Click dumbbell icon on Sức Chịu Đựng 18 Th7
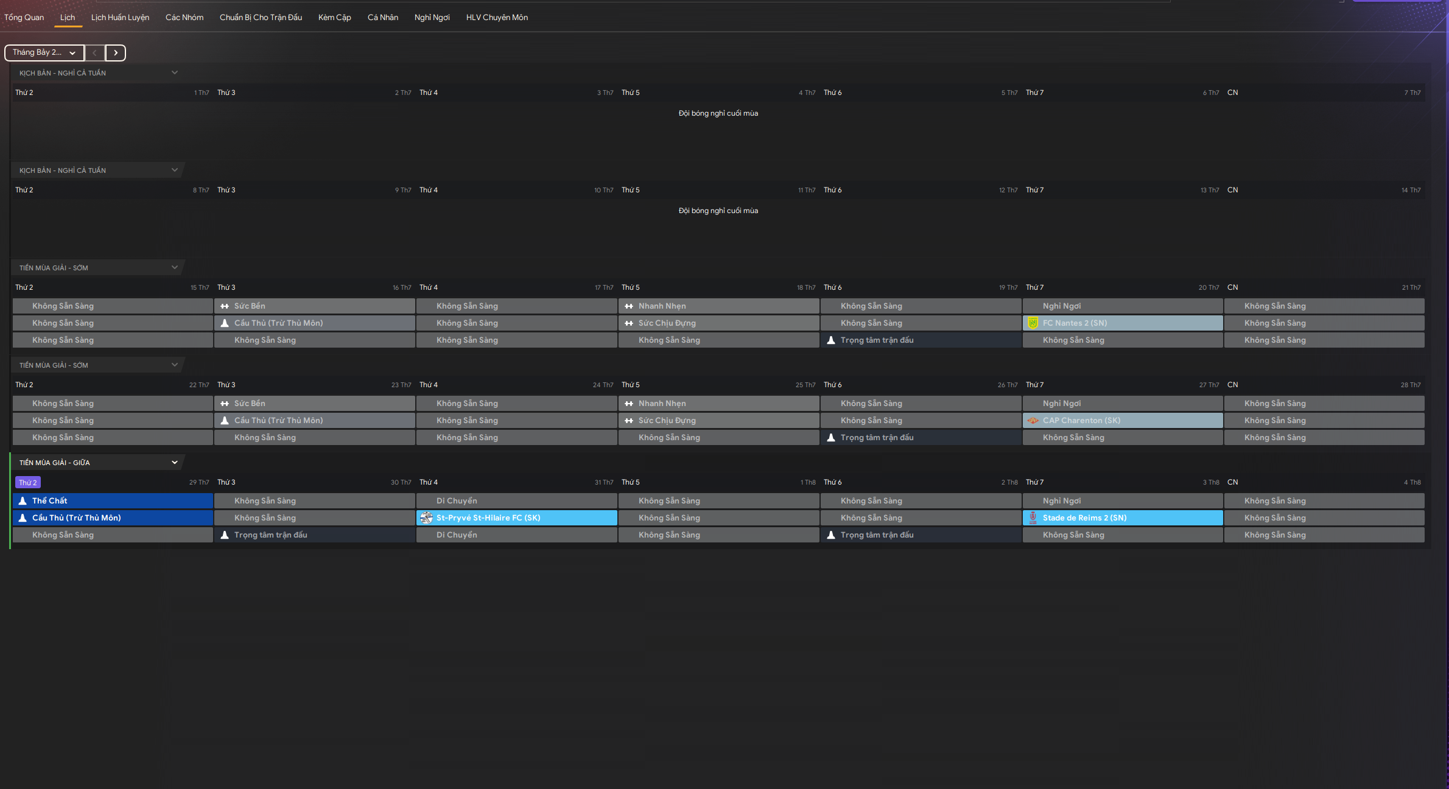 click(629, 323)
